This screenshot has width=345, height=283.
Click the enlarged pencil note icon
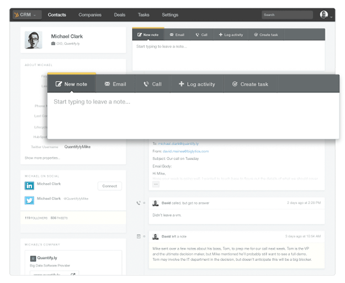pyautogui.click(x=59, y=84)
